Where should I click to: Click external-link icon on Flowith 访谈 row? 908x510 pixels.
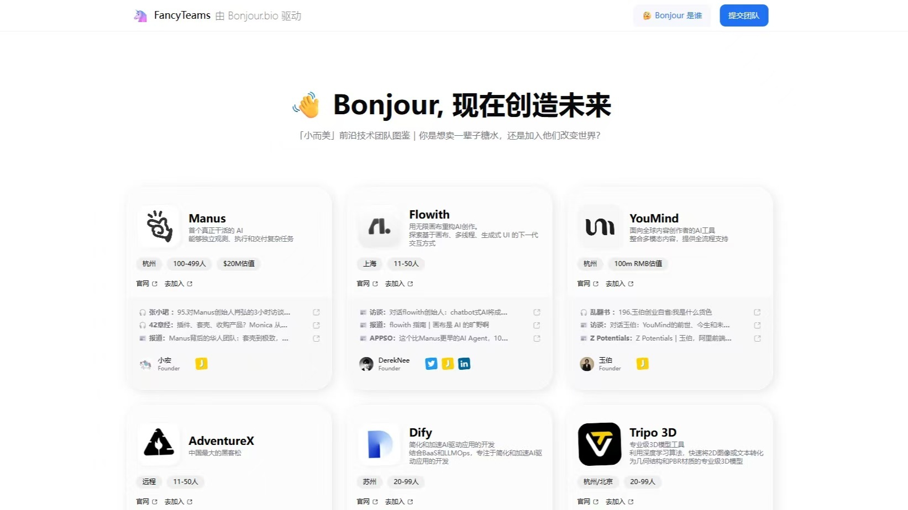pyautogui.click(x=537, y=312)
